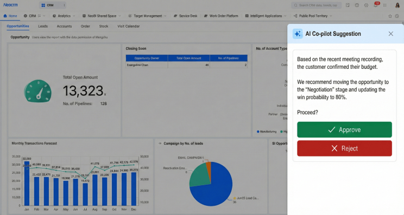Open the Analytics menu
The width and height of the screenshot is (404, 215).
[x=64, y=16]
